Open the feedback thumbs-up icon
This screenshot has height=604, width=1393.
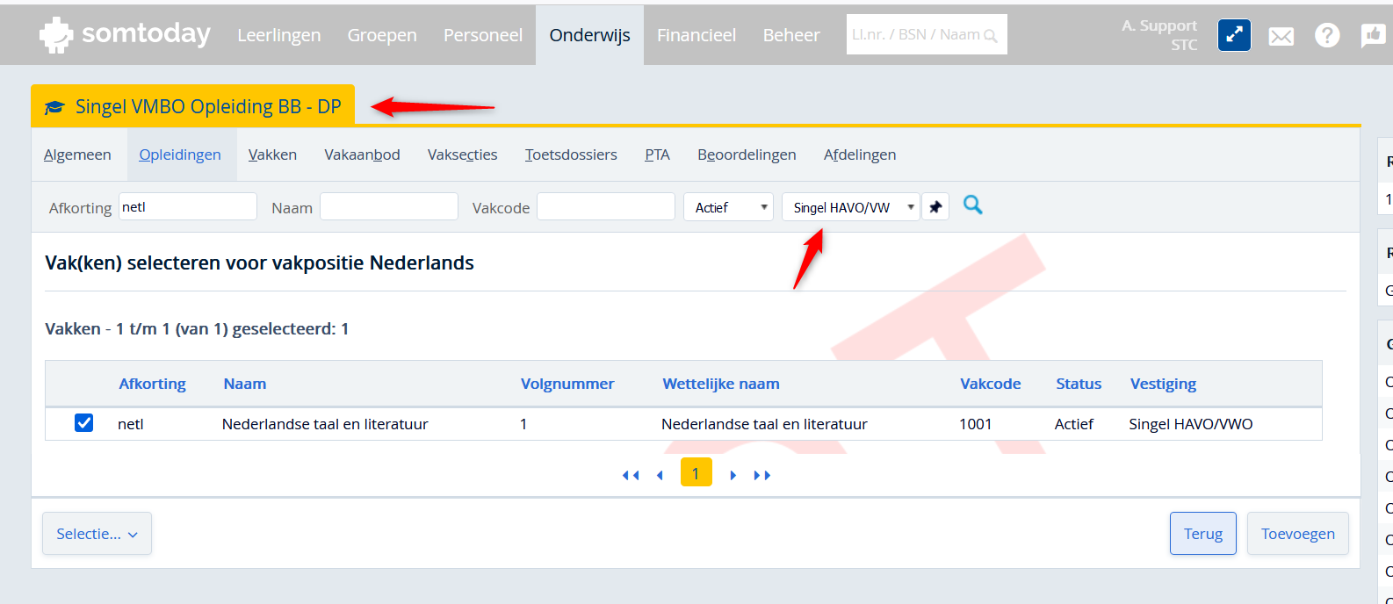(x=1373, y=35)
